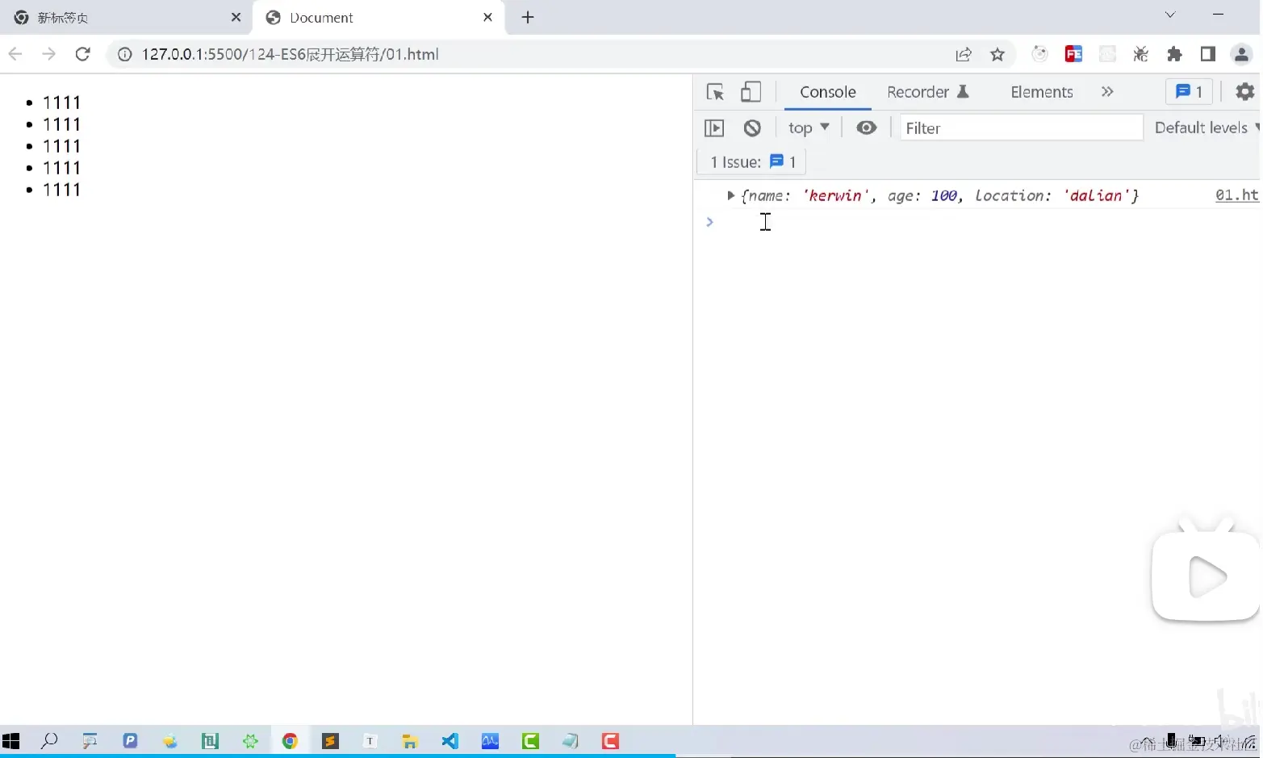Open DevTools settings gear
Image resolution: width=1263 pixels, height=758 pixels.
click(x=1245, y=92)
